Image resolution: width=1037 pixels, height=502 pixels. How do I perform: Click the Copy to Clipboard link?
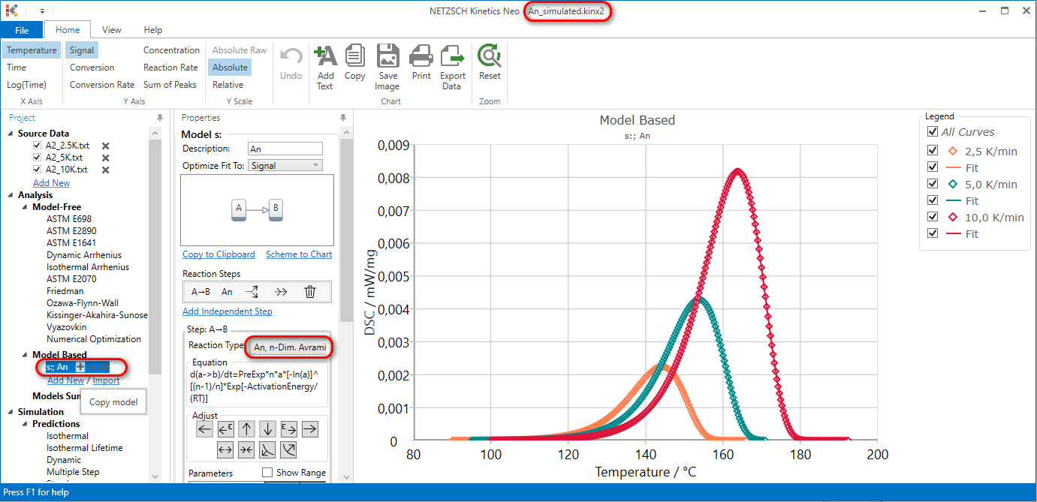coord(219,254)
